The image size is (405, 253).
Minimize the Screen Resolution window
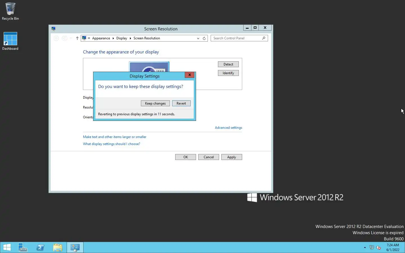(x=247, y=28)
